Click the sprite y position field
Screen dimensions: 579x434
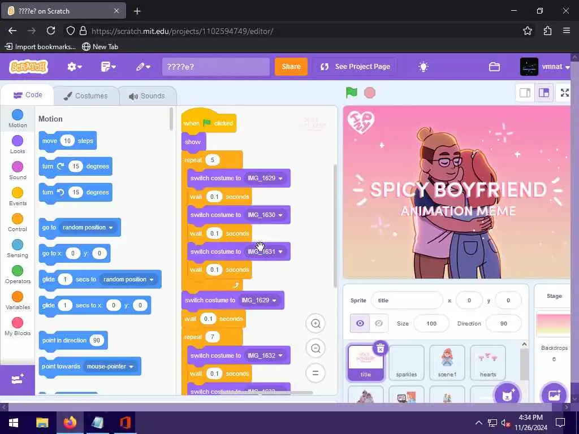click(x=508, y=301)
